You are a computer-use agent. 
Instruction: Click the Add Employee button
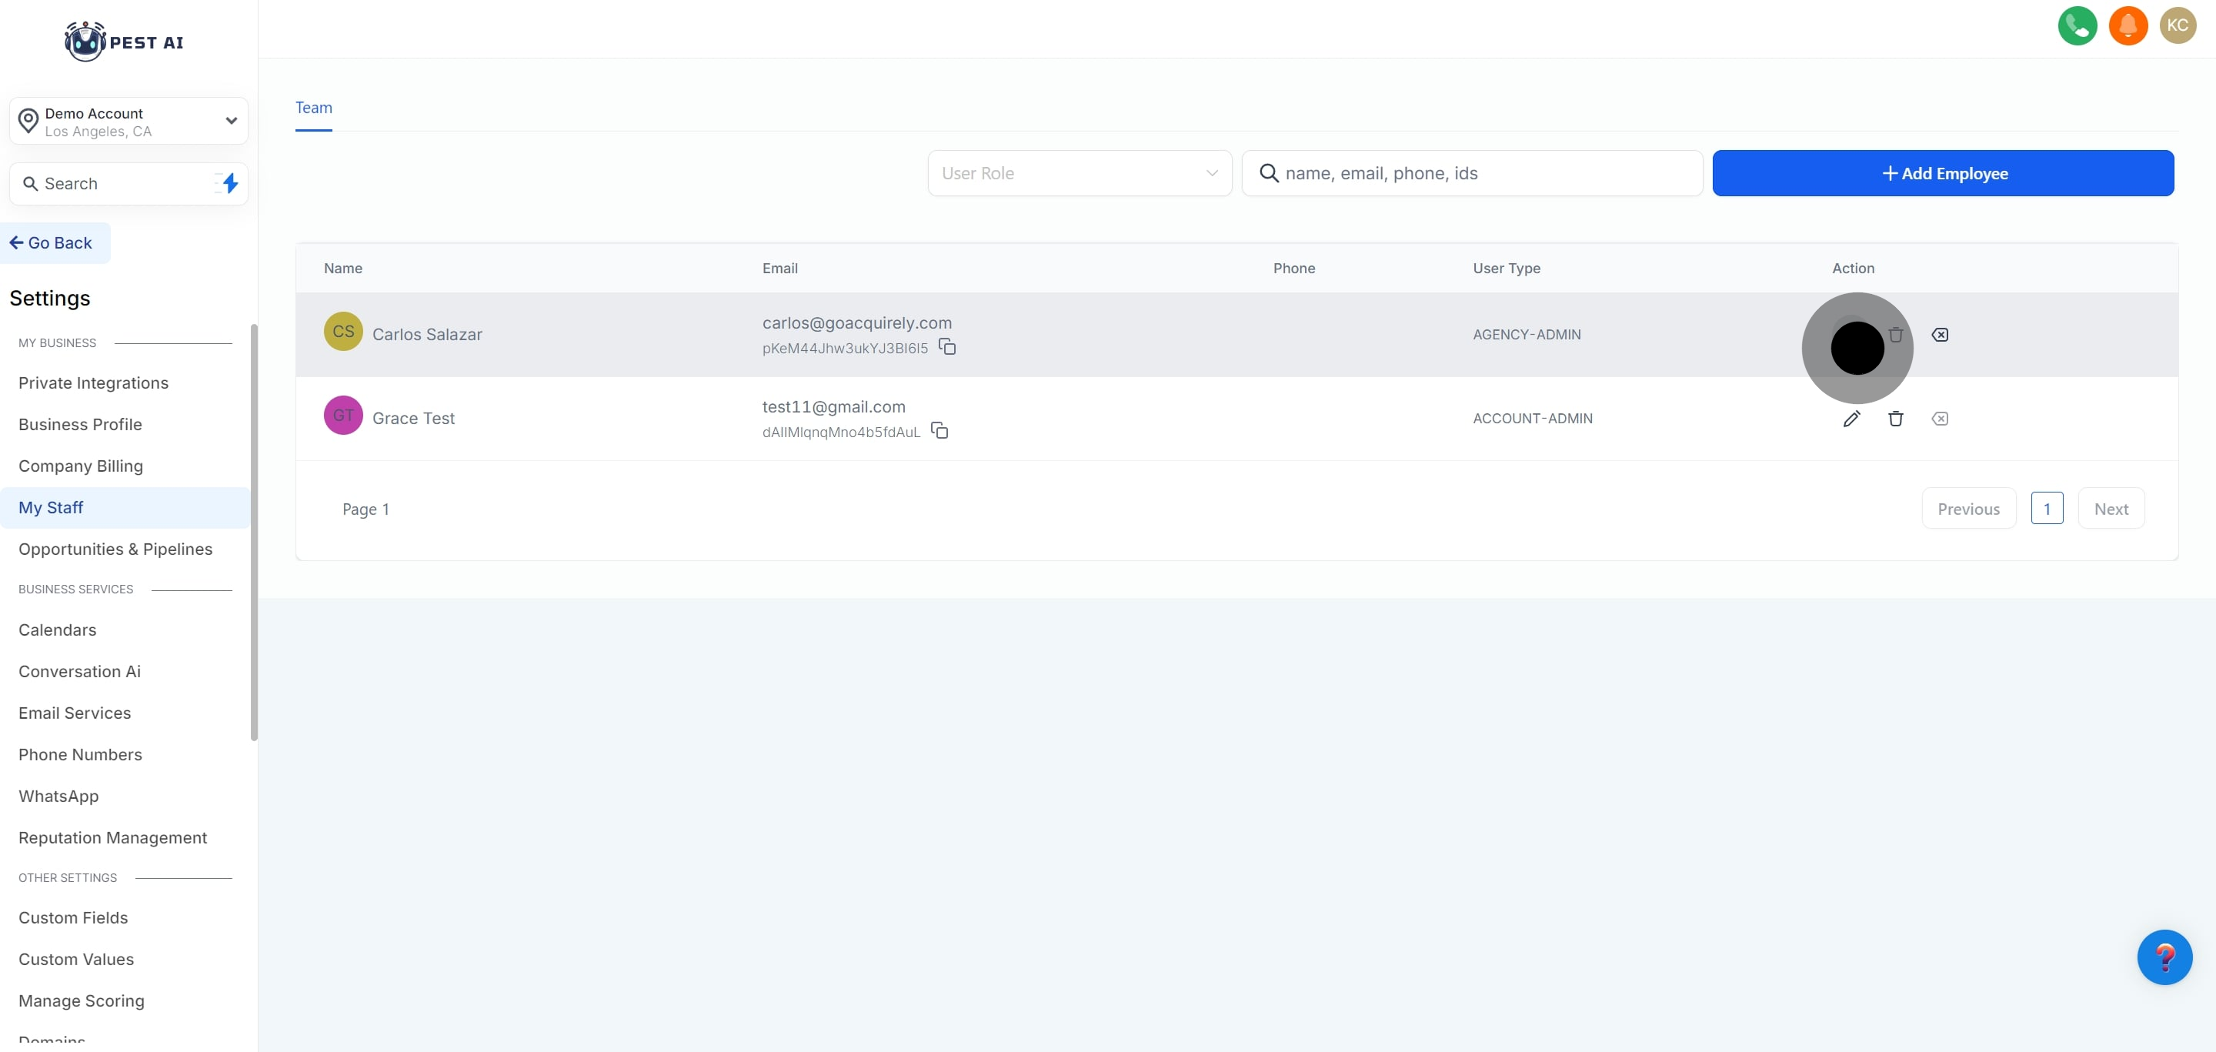pos(1942,174)
